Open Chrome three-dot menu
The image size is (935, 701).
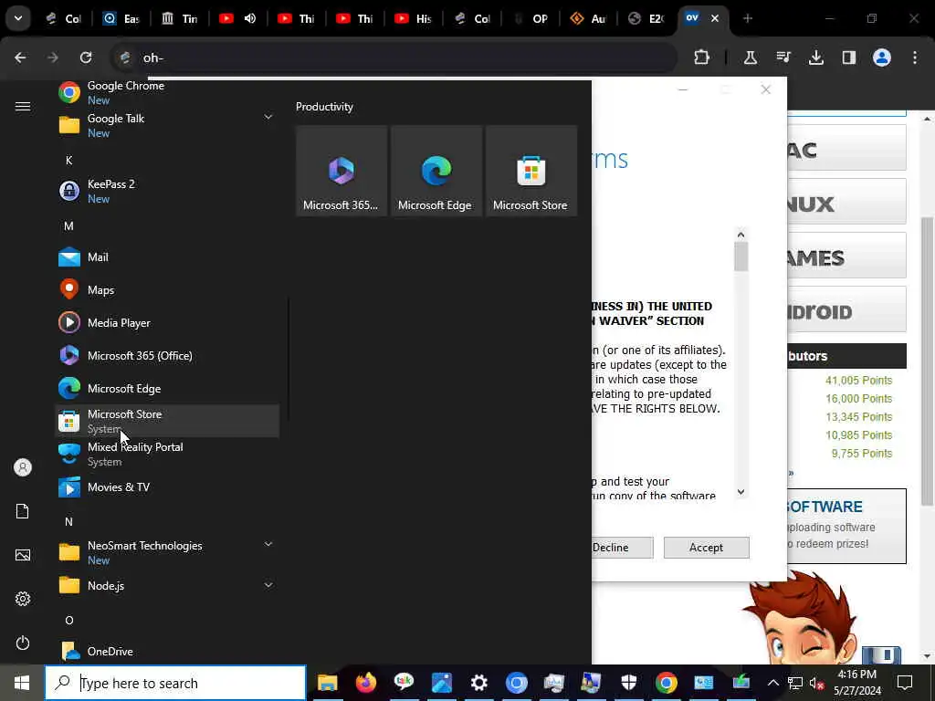tap(915, 58)
